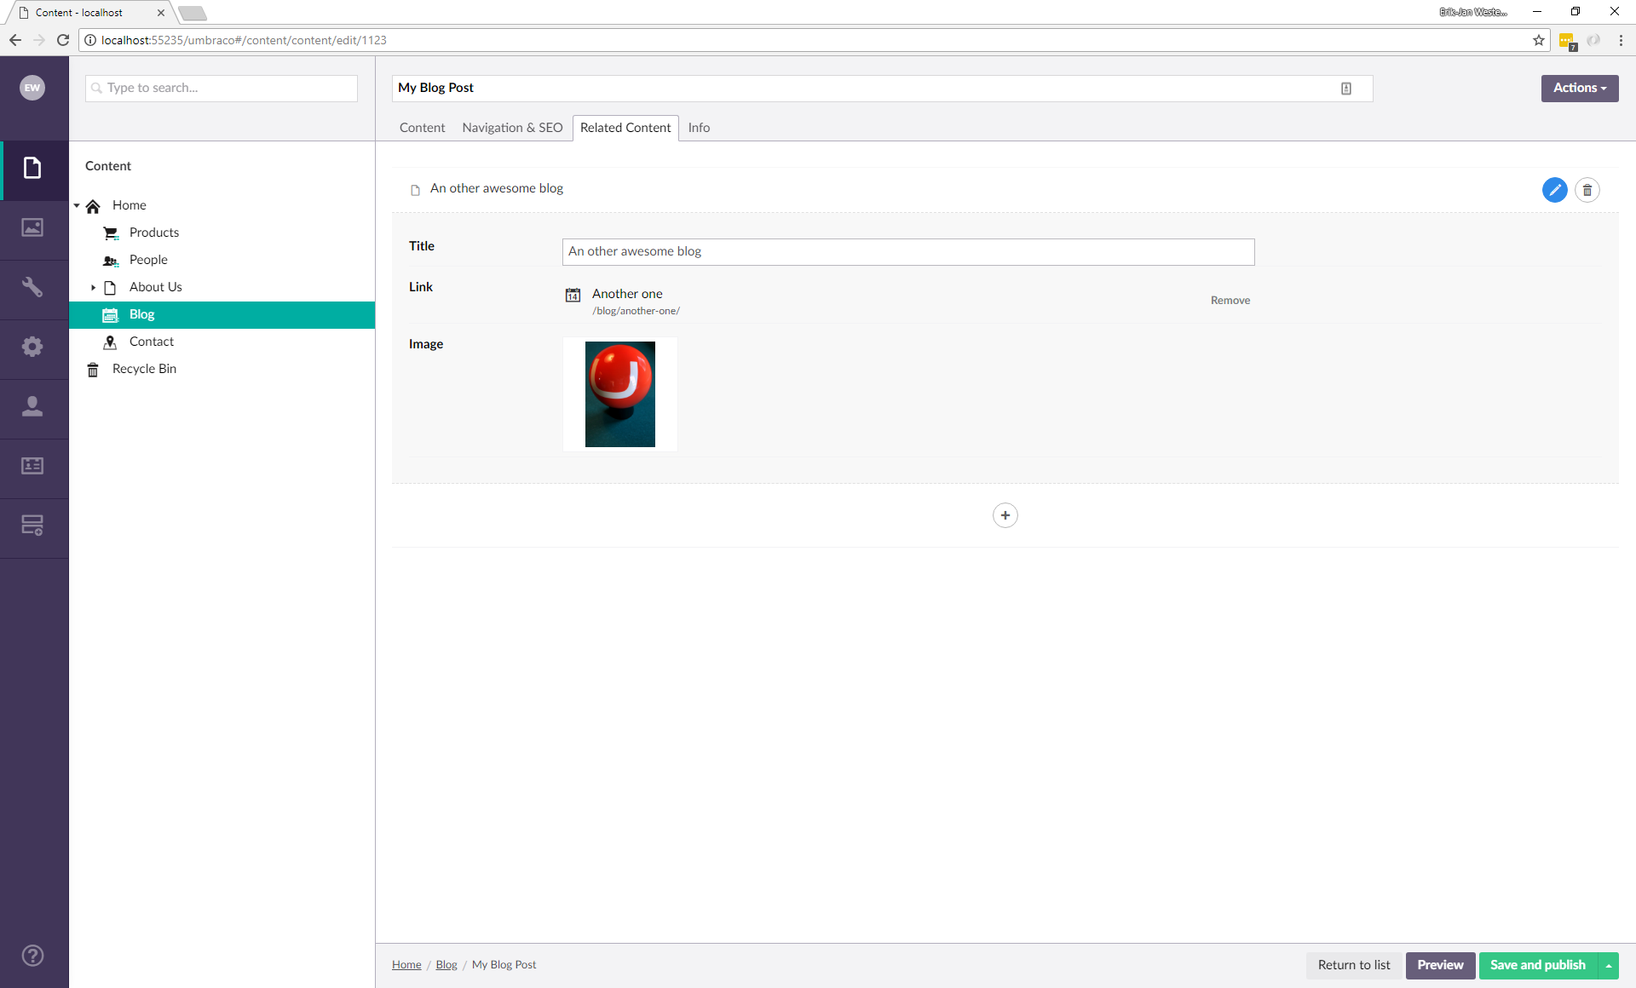Open the Developer gear section icon
This screenshot has width=1636, height=988.
(32, 347)
